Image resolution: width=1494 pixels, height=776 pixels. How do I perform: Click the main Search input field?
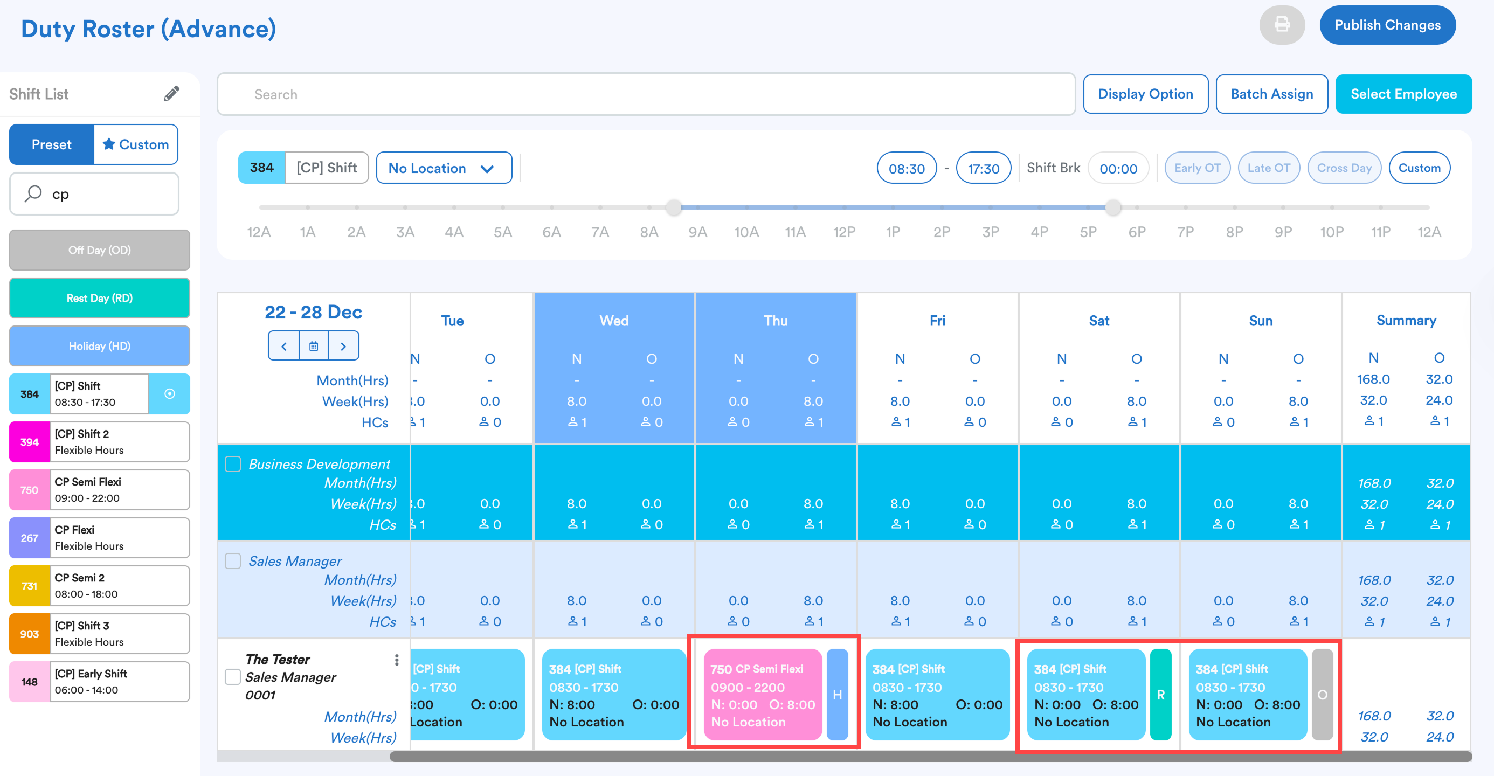click(x=646, y=94)
